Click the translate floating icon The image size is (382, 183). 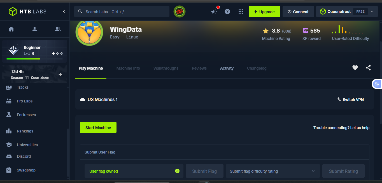377,84
